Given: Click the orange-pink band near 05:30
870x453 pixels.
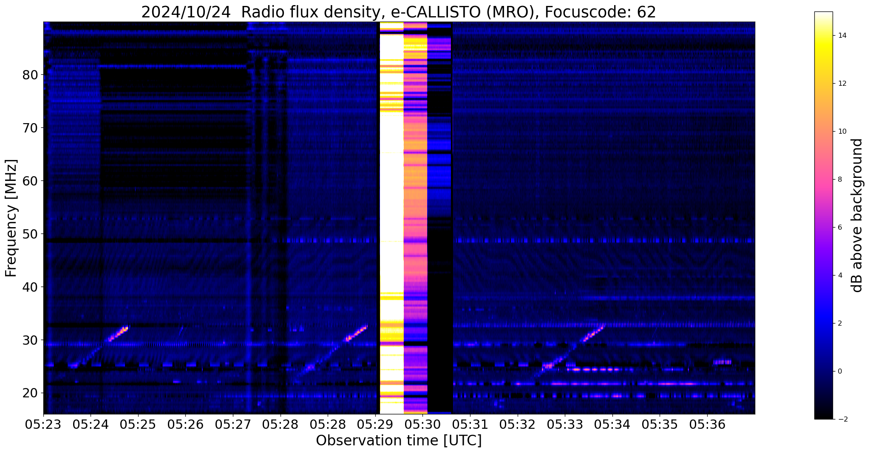Looking at the screenshot, I should [415, 218].
